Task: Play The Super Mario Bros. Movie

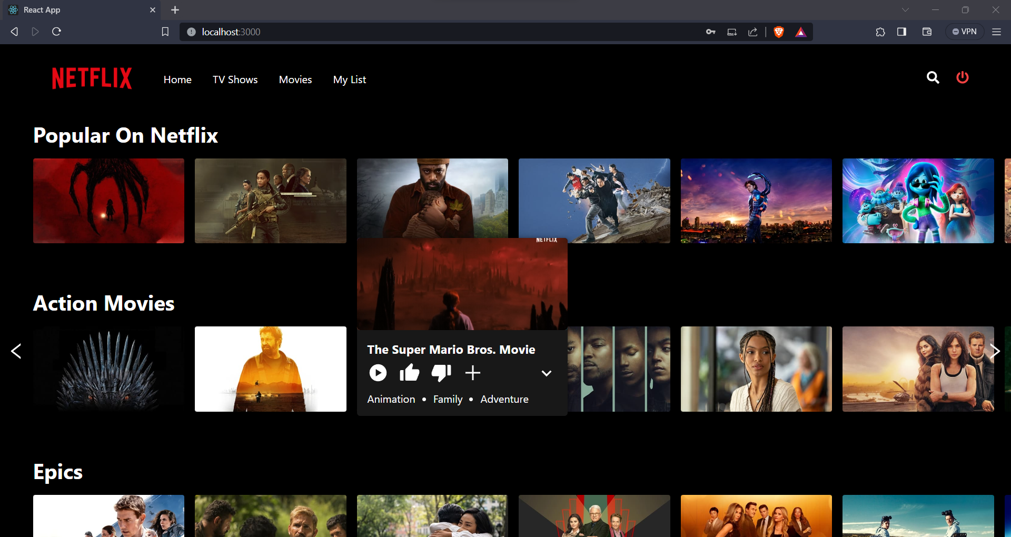Action: point(377,373)
